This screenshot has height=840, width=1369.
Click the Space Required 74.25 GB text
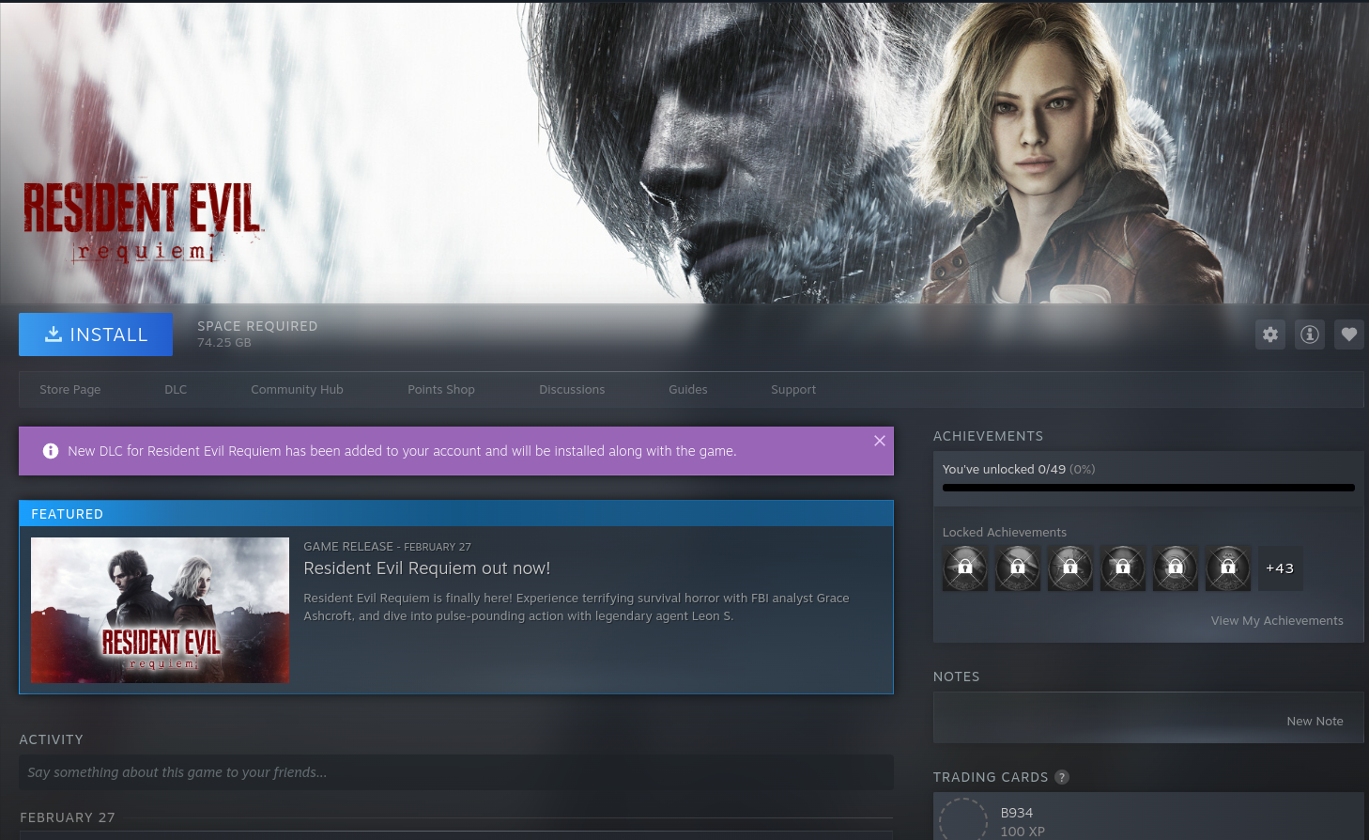click(257, 334)
